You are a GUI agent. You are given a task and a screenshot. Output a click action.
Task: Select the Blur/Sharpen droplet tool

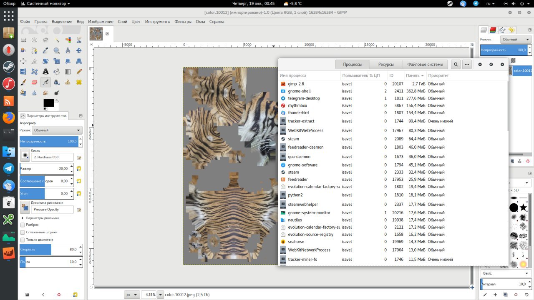coord(34,92)
